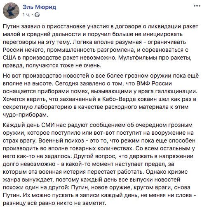Open the Эль Мюрид author name link

(39, 7)
